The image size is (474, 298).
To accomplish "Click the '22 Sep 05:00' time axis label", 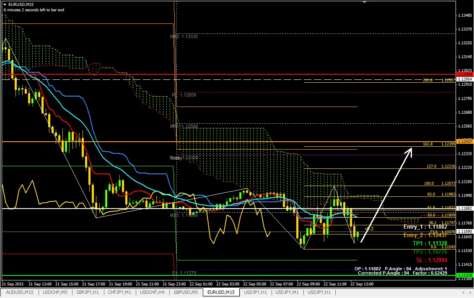I will 254,284.
